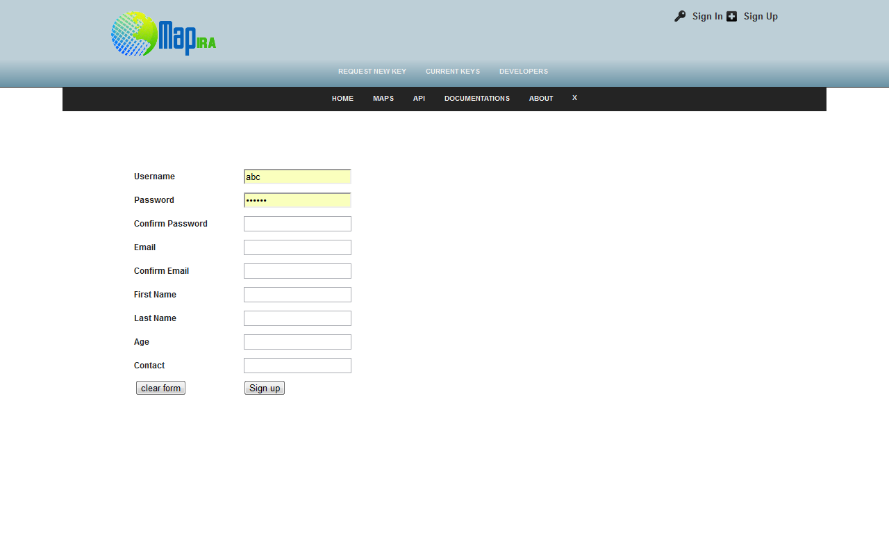Select REQUEST NEW KEY in the top navigation
Image resolution: width=889 pixels, height=556 pixels.
[372, 71]
